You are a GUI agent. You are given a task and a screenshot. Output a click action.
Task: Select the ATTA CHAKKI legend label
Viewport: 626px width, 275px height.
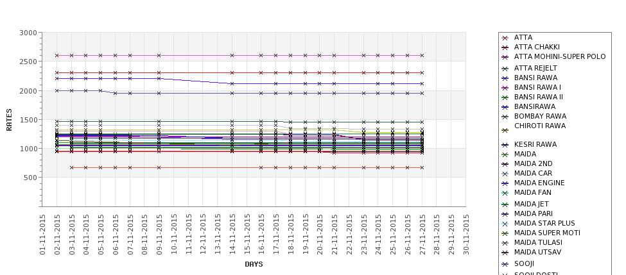point(537,47)
